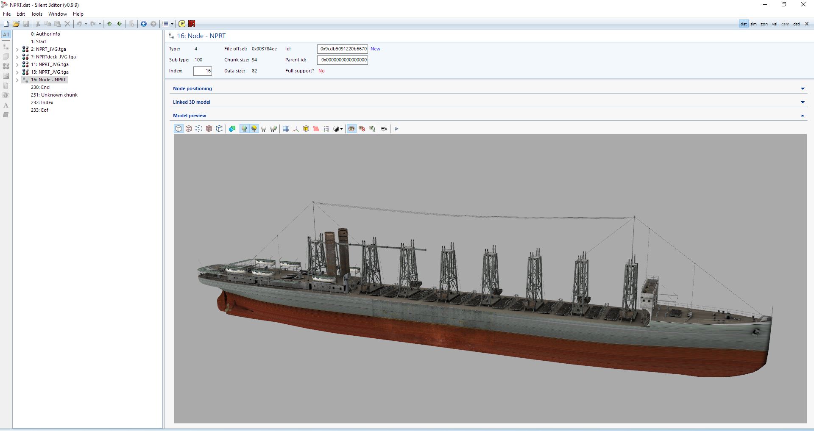Click the yellow bounding box icon
The height and width of the screenshot is (431, 814).
pos(306,129)
